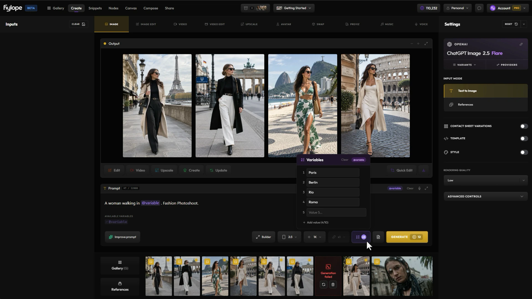Expand Output panel to fullscreen

pos(426,44)
